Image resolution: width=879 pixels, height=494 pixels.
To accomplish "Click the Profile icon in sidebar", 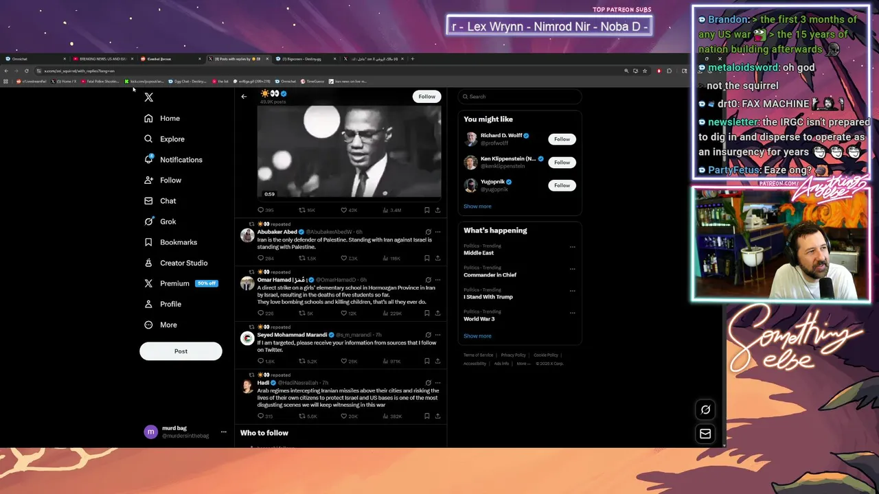I will [x=148, y=304].
